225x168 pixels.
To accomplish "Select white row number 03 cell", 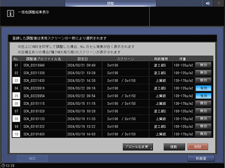I will point(16,81).
